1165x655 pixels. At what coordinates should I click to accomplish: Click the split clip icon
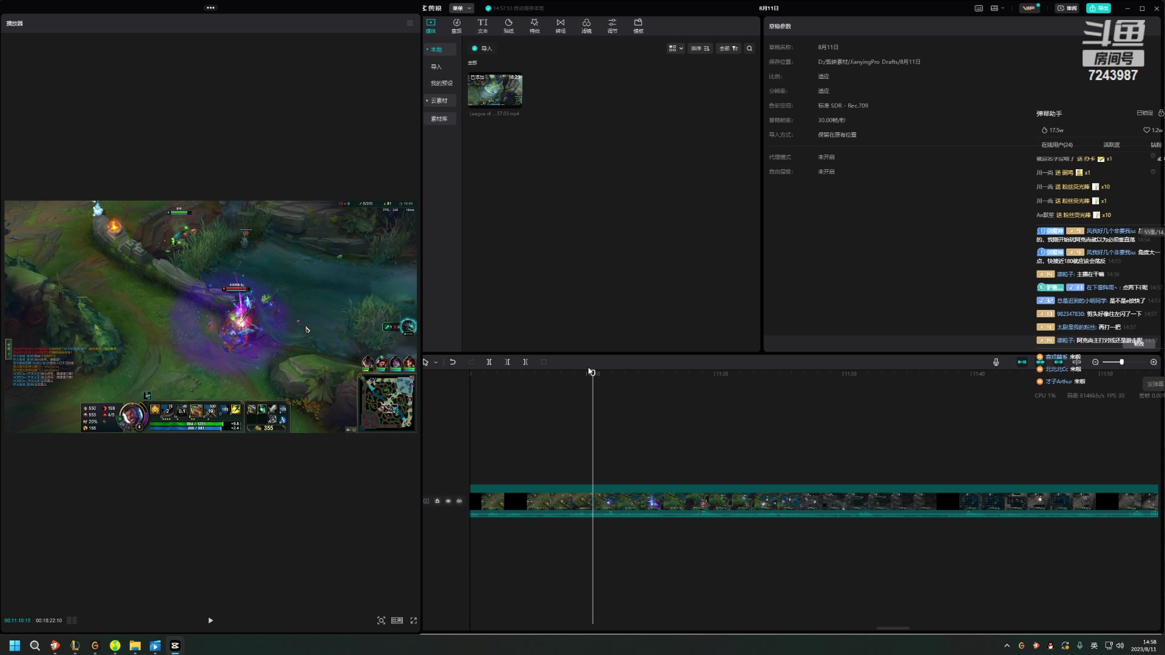[489, 362]
